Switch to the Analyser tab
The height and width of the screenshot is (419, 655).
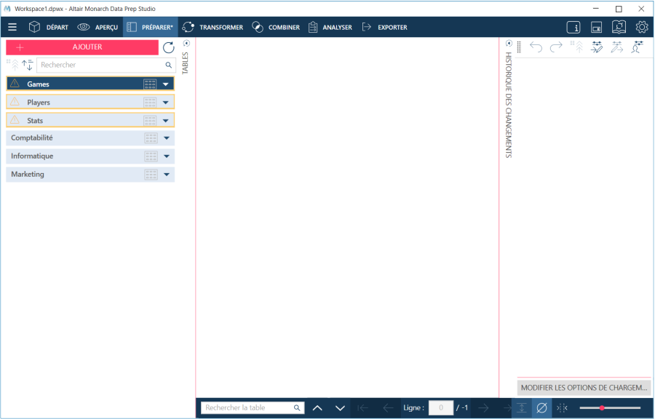pos(330,27)
